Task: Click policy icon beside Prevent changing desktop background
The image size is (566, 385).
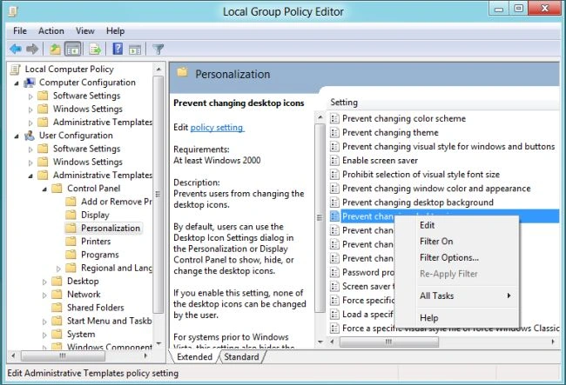Action: (334, 202)
